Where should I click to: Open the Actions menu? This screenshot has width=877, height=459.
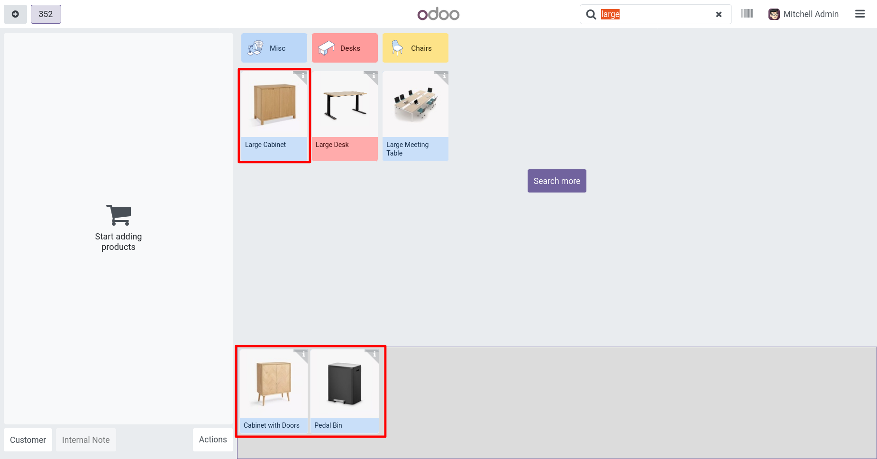213,440
